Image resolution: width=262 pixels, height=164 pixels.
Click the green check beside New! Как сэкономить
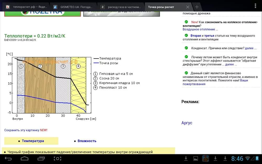(x=186, y=22)
